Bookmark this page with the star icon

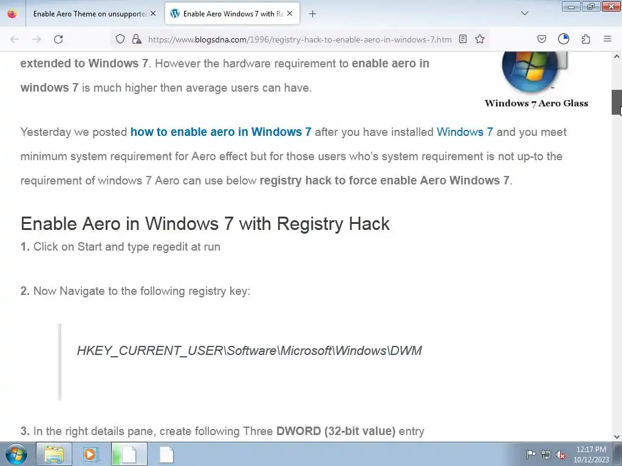point(480,39)
